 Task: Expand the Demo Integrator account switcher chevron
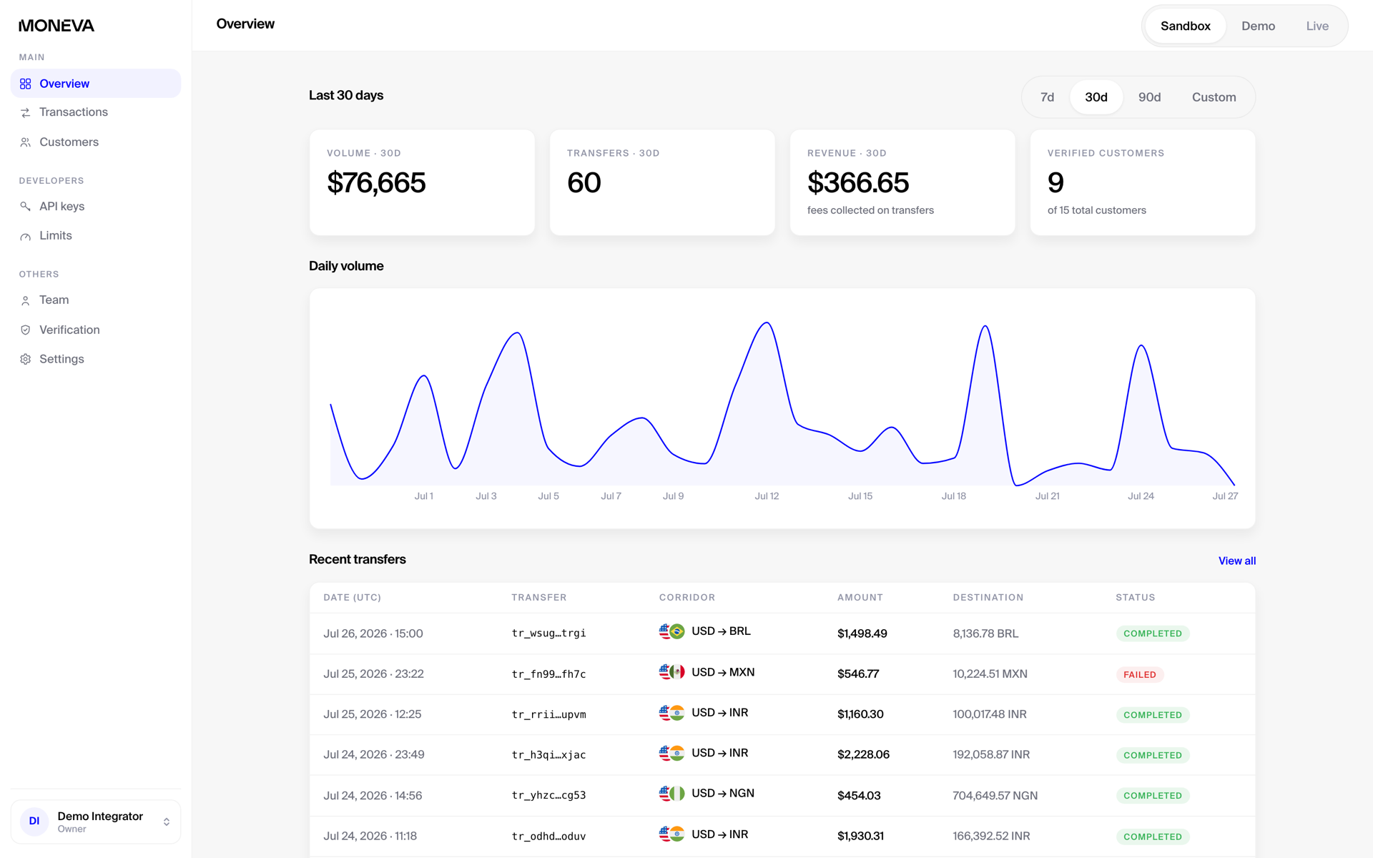pos(167,822)
